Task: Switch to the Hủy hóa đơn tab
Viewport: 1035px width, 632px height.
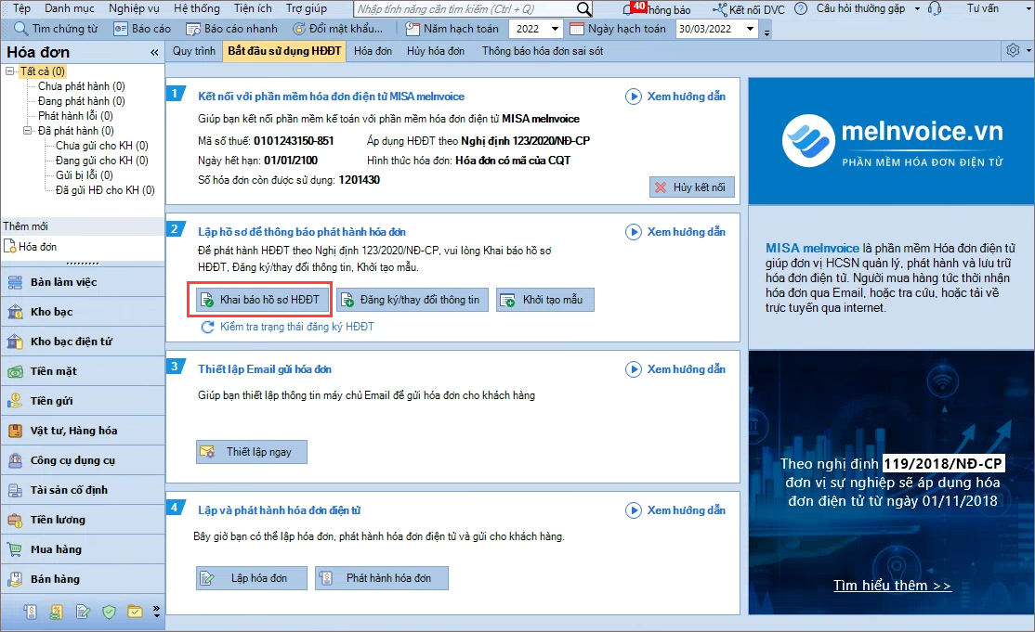Action: (x=436, y=51)
